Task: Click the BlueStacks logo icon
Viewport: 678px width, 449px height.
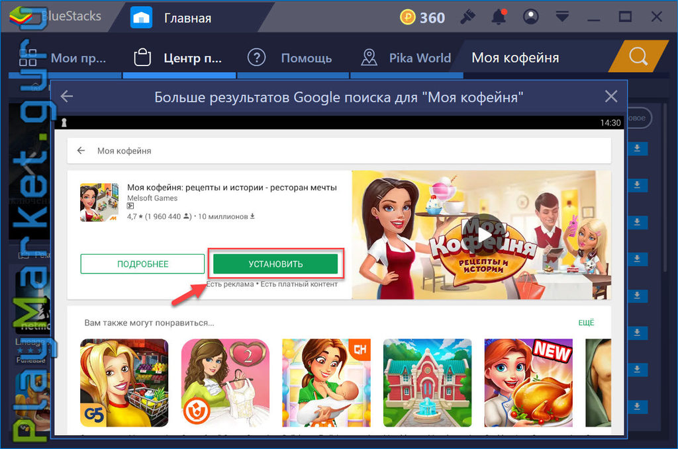Action: coord(20,16)
